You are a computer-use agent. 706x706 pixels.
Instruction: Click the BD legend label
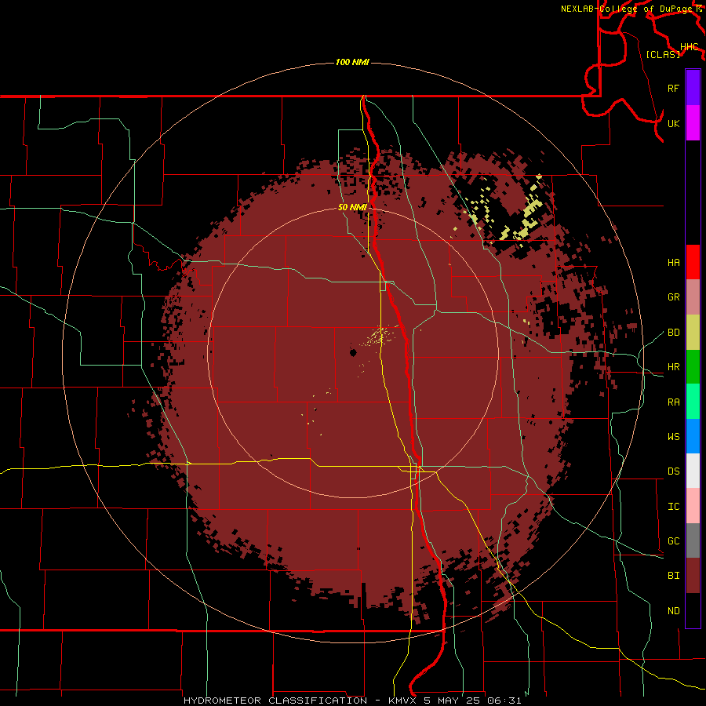tap(673, 333)
